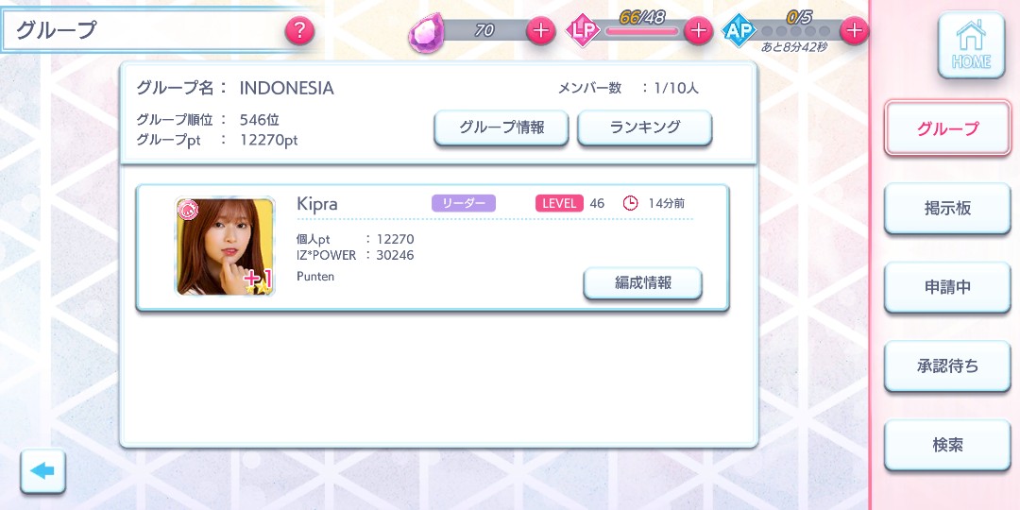This screenshot has width=1020, height=510.
Task: Go back with the blue arrow
Action: [x=42, y=471]
